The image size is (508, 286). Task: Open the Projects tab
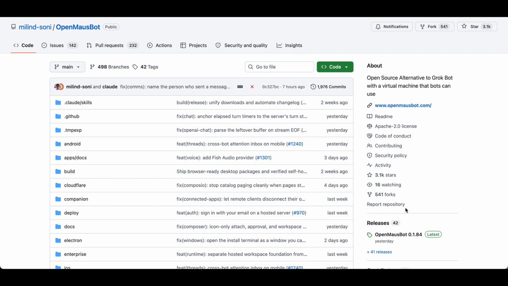tap(193, 45)
